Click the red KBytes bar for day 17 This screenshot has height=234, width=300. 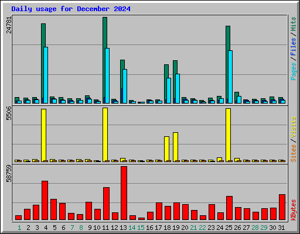[159, 211]
